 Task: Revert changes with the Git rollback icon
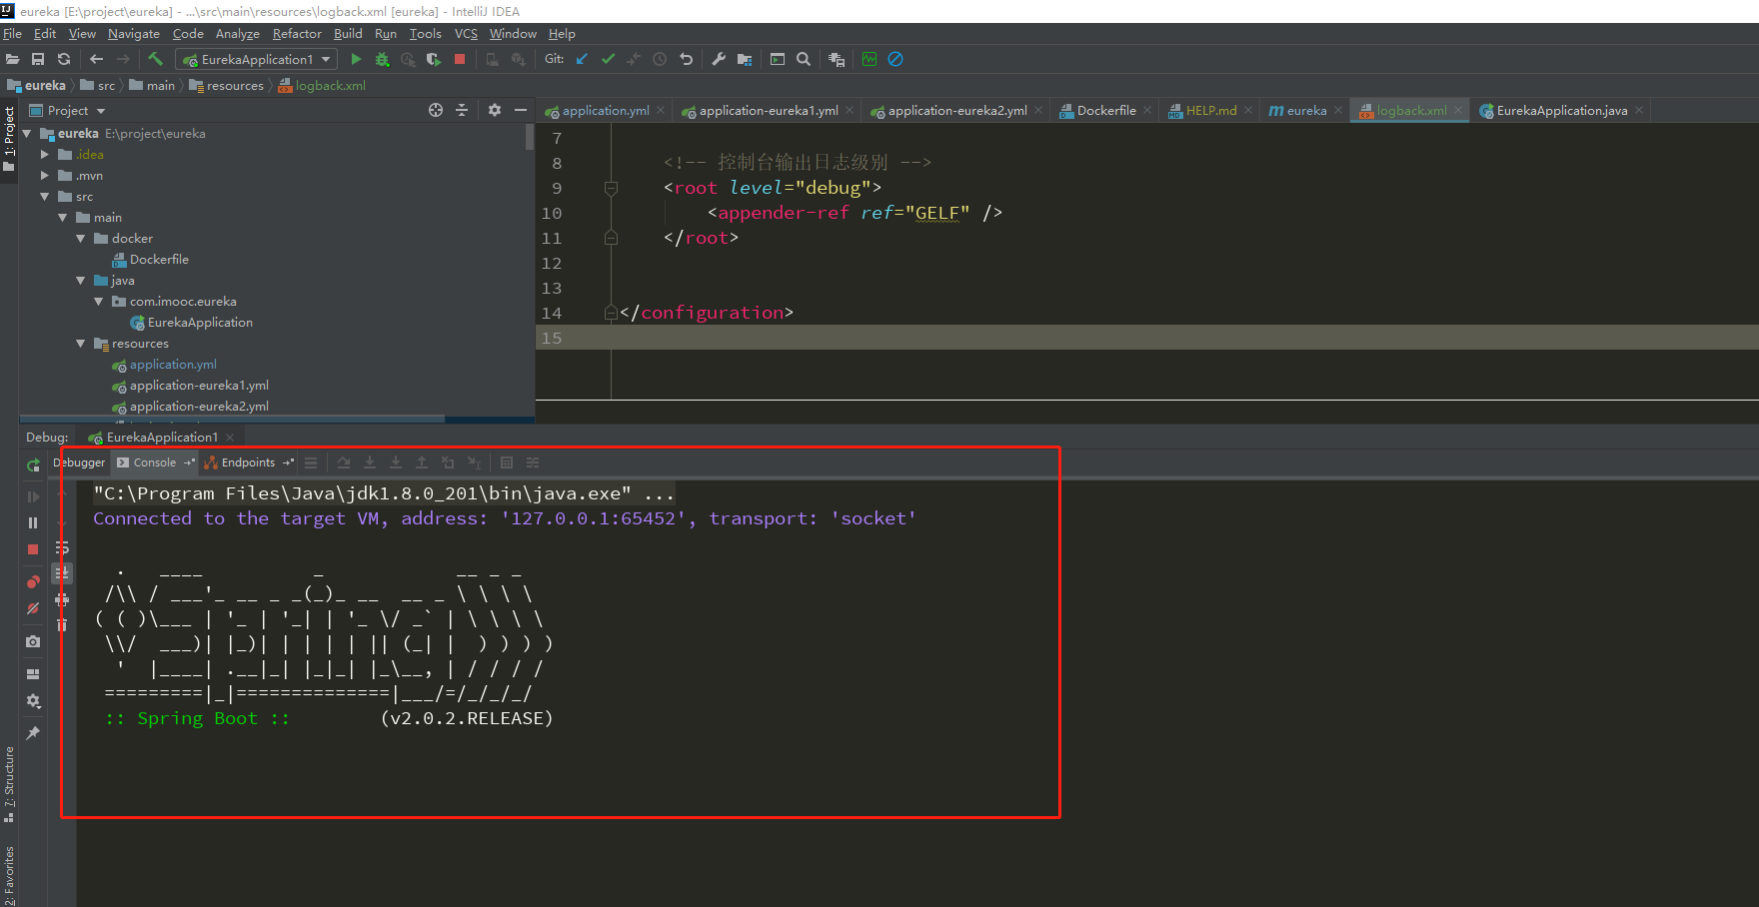coord(686,59)
